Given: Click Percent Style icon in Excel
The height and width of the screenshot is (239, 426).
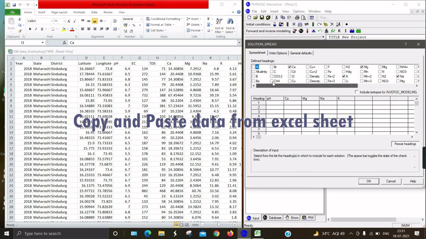Looking at the screenshot, I should [134, 25].
